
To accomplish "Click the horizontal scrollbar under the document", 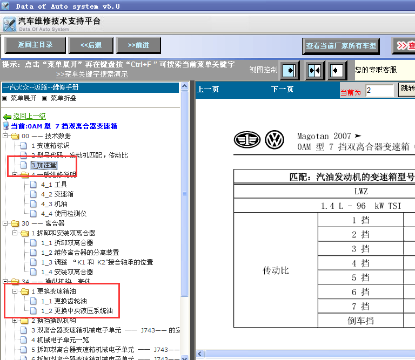I will [x=303, y=354].
